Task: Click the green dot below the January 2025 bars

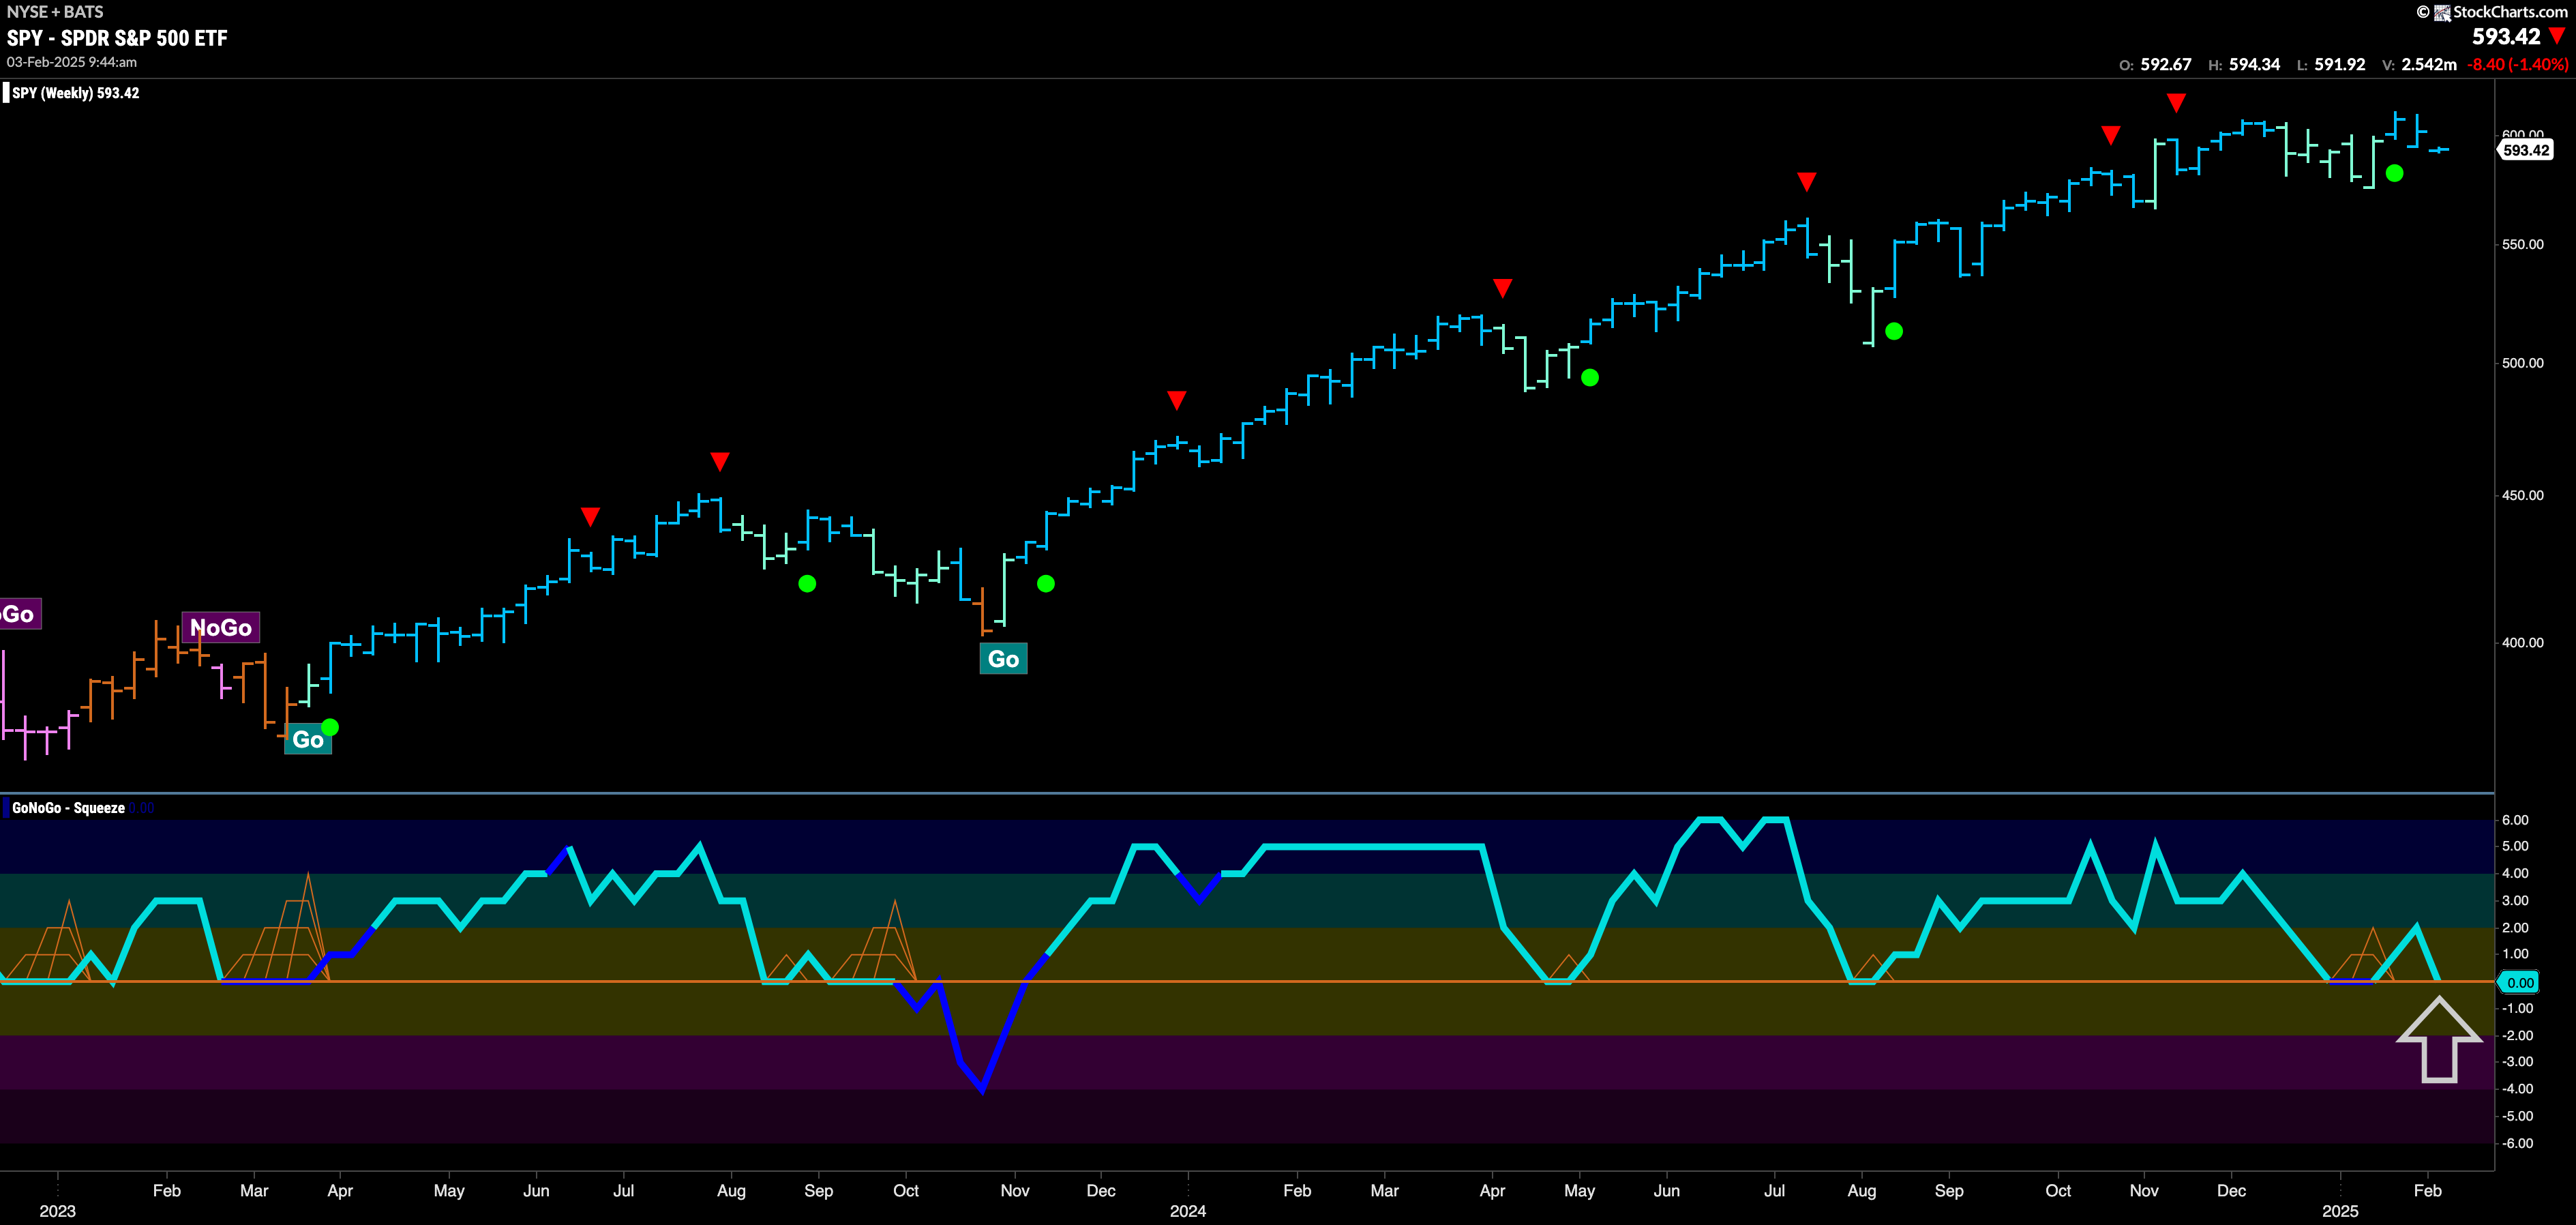Action: (2394, 173)
